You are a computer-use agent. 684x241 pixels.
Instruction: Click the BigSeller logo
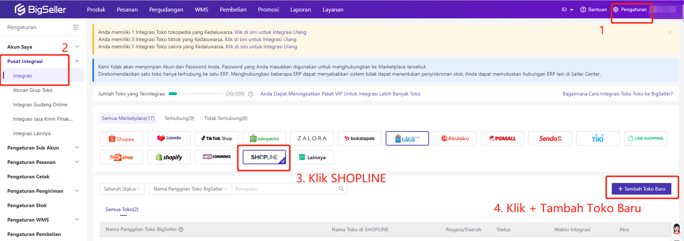(40, 9)
